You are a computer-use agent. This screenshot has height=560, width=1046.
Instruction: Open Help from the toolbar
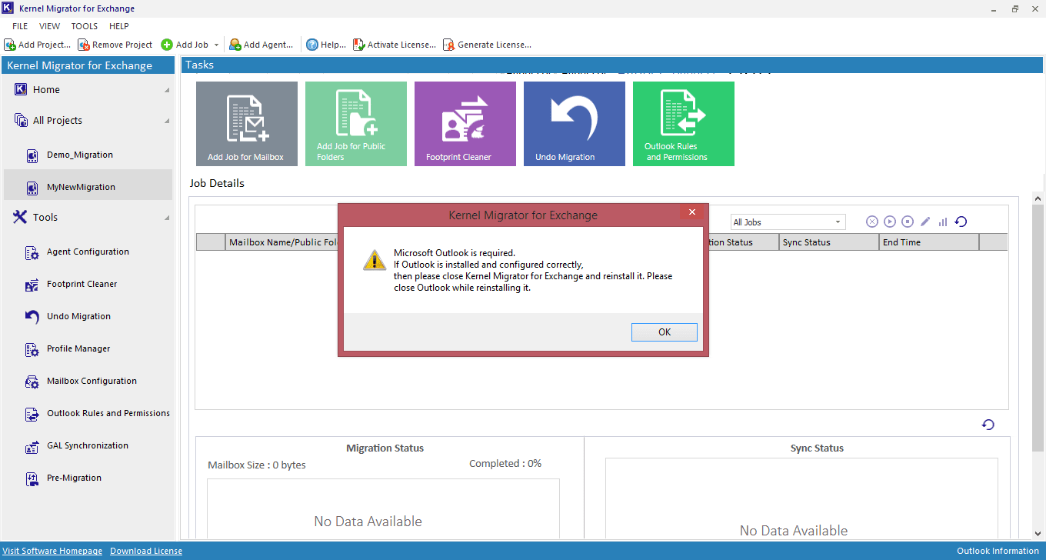(x=326, y=45)
